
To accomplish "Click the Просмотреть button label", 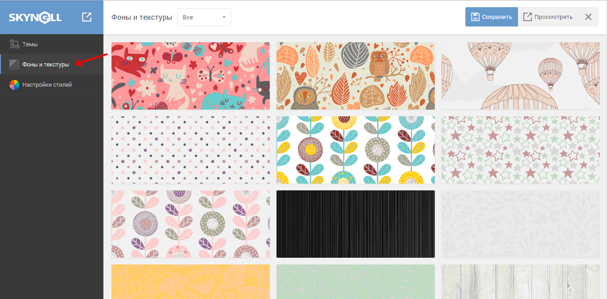I will coord(553,17).
